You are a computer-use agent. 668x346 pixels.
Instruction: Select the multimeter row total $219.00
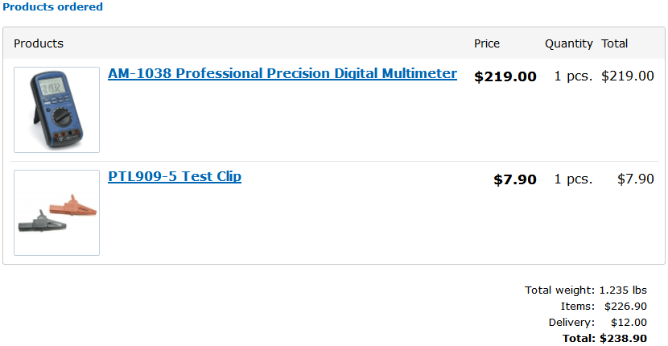click(x=628, y=76)
